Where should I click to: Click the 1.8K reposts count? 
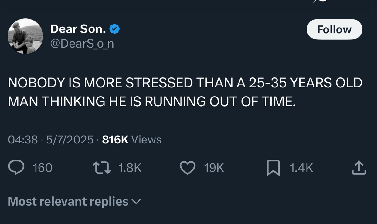(130, 168)
